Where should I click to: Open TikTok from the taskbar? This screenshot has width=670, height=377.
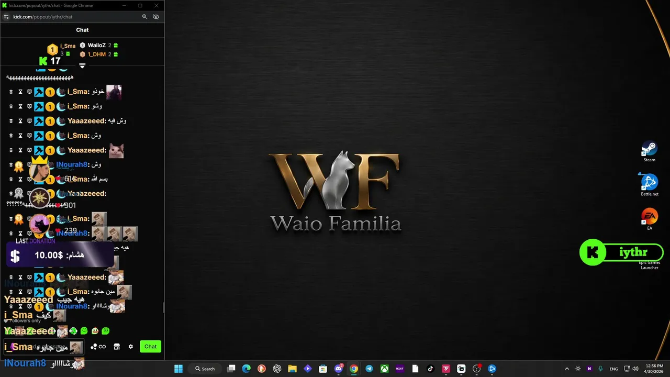tap(430, 369)
